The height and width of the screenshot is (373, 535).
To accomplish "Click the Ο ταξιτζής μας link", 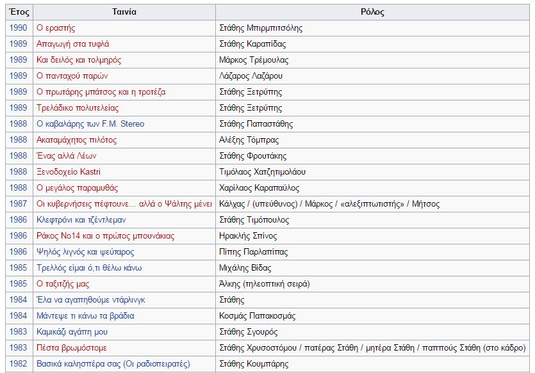I will [63, 284].
